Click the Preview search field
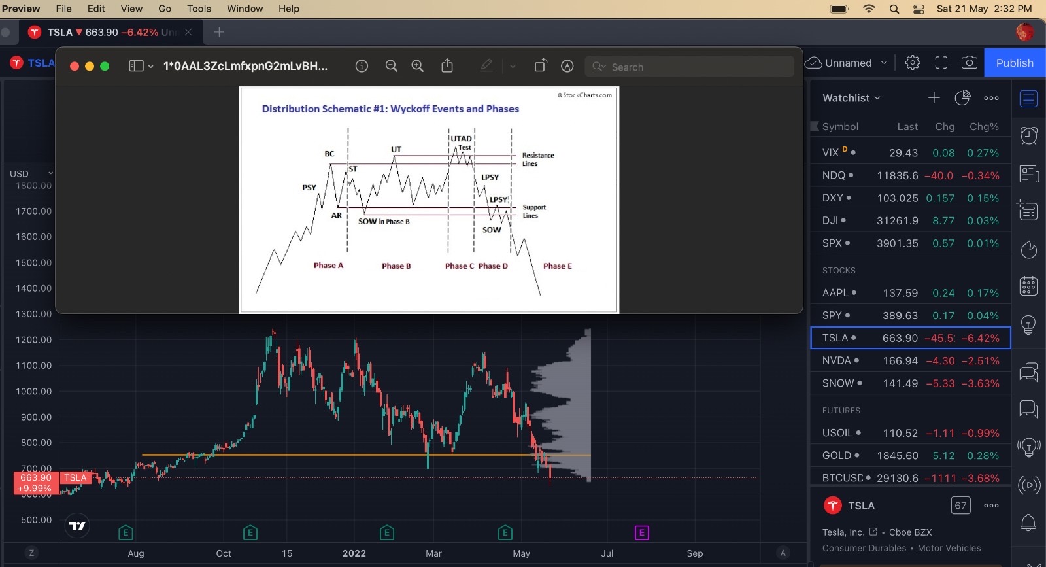 (690, 66)
